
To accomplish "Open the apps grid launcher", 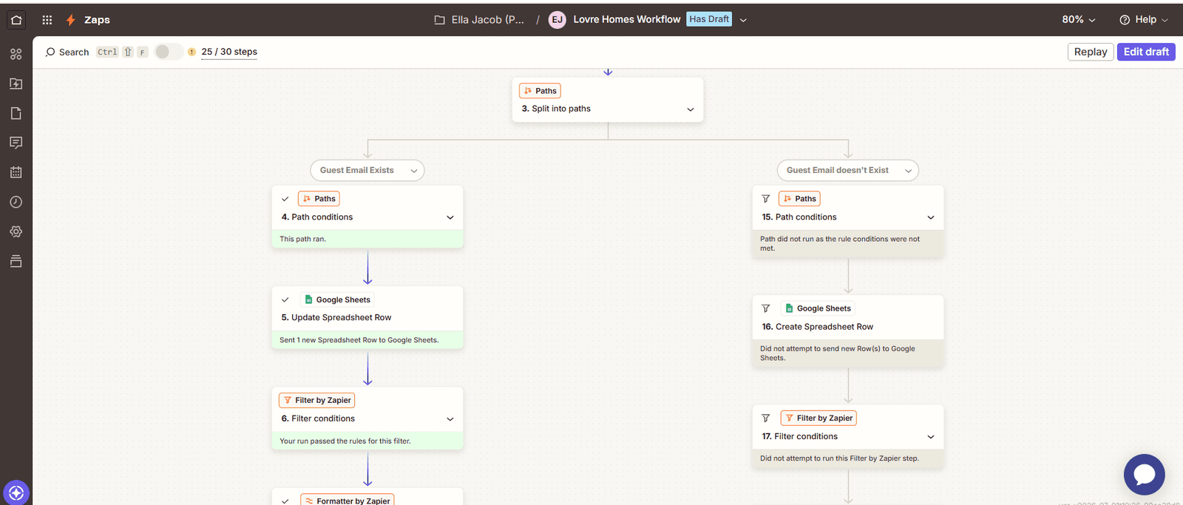I will 47,20.
